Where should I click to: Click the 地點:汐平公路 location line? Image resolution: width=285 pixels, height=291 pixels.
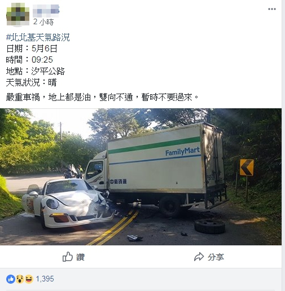pyautogui.click(x=36, y=71)
